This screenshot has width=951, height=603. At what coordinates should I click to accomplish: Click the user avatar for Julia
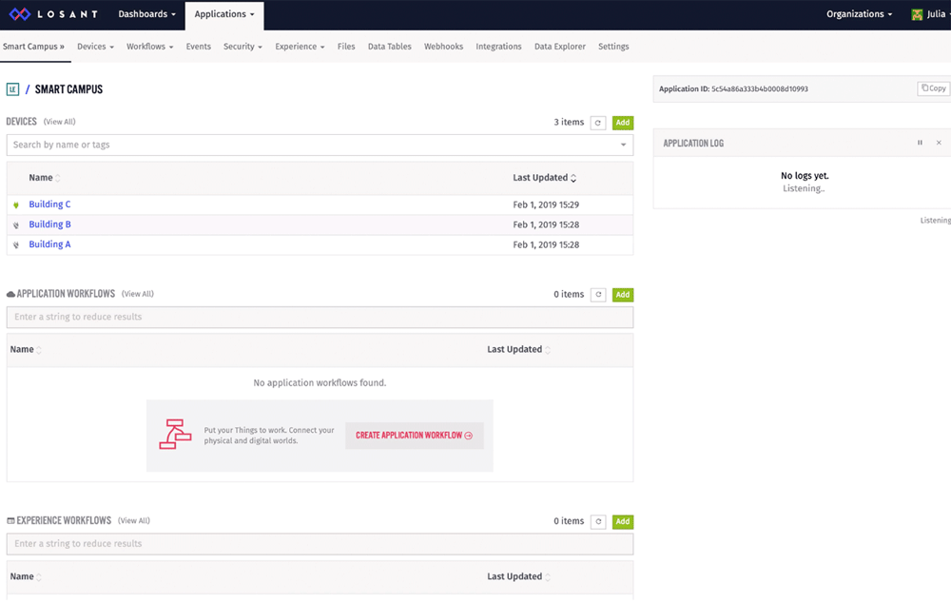(x=917, y=14)
